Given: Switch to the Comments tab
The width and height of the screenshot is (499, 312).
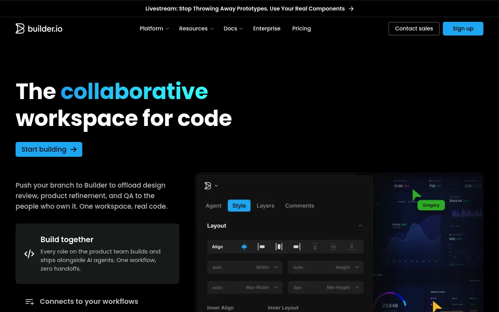Looking at the screenshot, I should point(299,206).
